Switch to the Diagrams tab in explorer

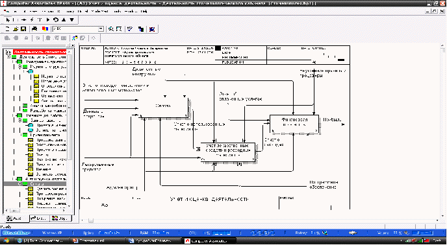click(x=40, y=218)
